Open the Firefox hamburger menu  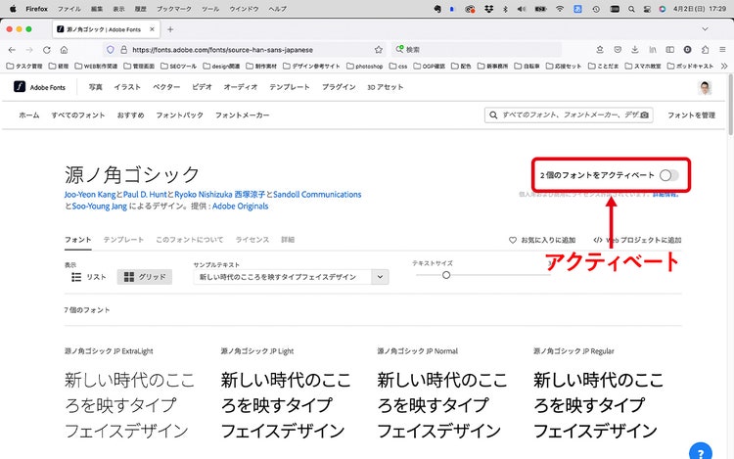tap(722, 50)
